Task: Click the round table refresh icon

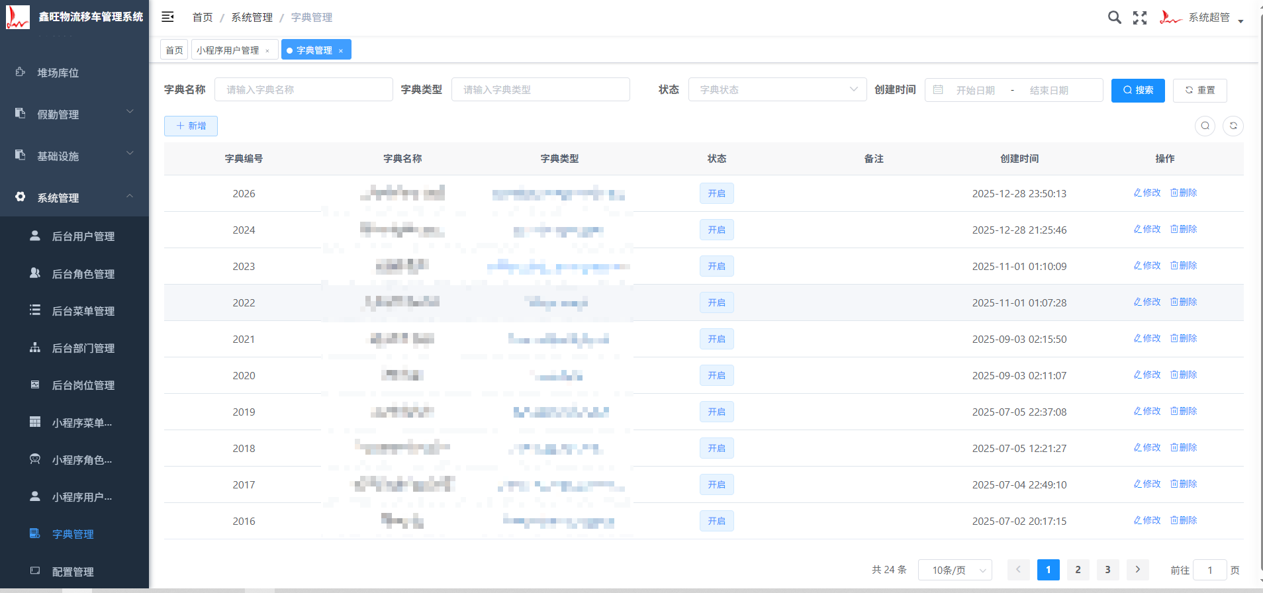Action: (x=1233, y=126)
